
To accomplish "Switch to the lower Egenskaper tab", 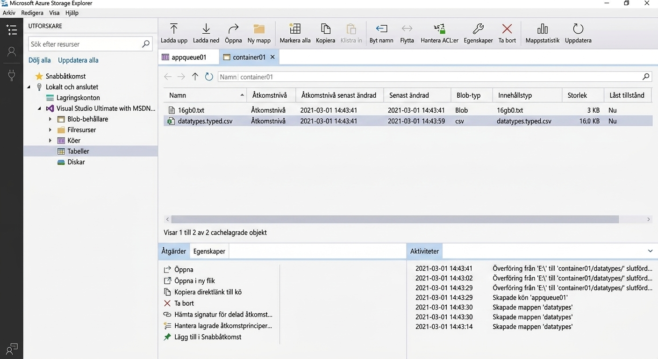I will click(x=209, y=251).
